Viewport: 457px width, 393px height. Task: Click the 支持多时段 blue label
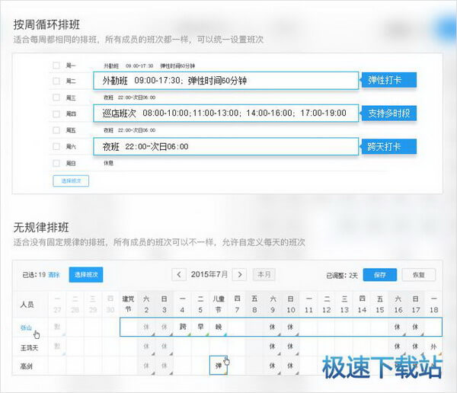coord(388,113)
